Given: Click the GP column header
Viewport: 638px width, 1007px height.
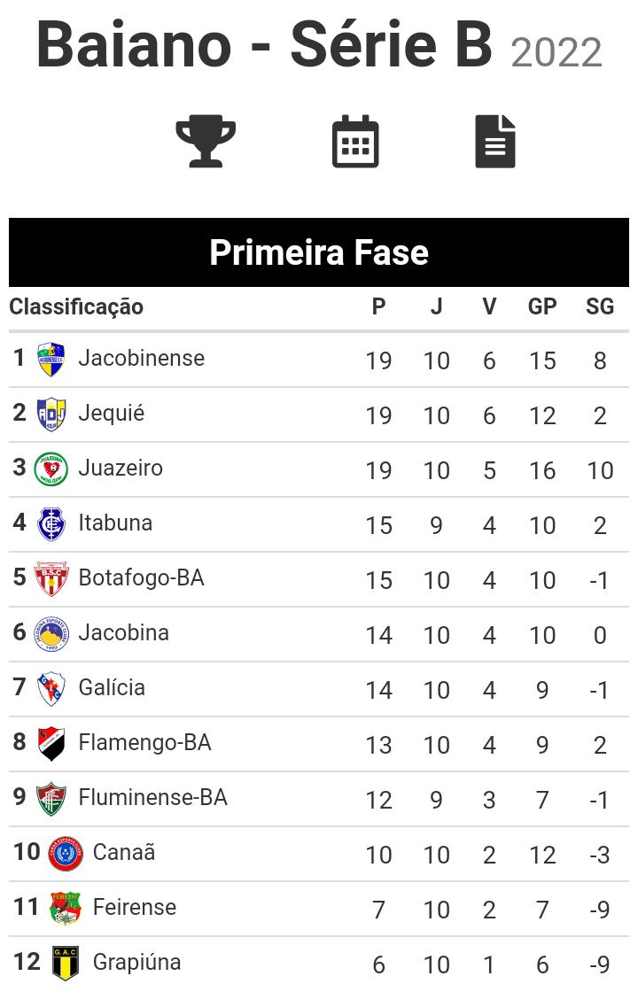Looking at the screenshot, I should (542, 307).
